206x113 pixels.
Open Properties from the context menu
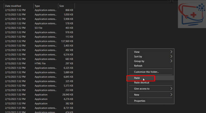(x=139, y=101)
